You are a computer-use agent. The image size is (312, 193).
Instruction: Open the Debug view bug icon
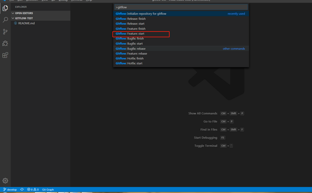tap(5, 43)
